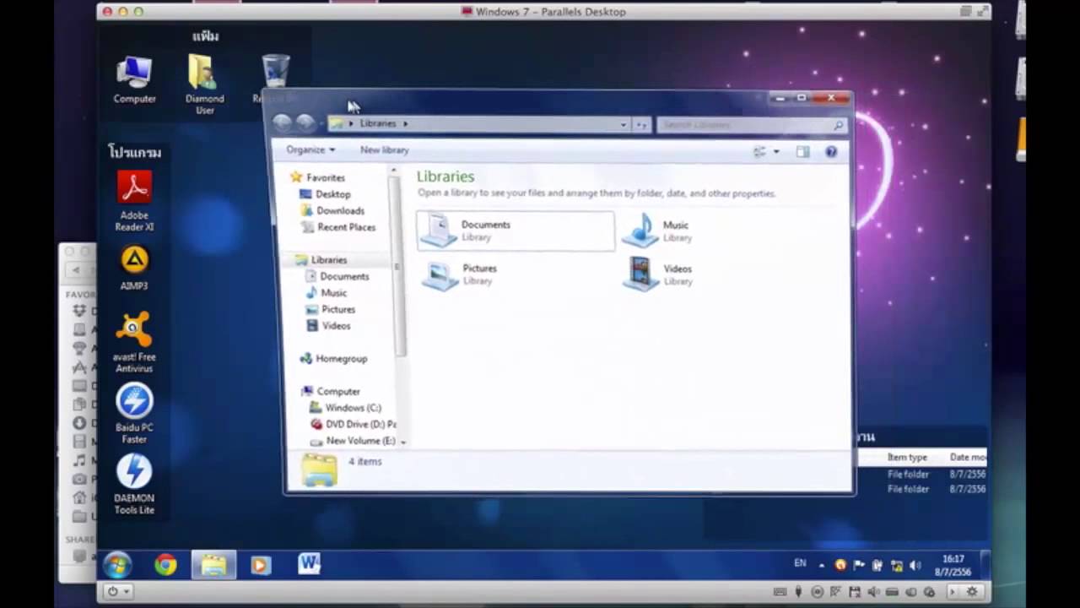Screen dimensions: 1080x608
Task: Open Parallels gear settings in status bar
Action: 972,592
